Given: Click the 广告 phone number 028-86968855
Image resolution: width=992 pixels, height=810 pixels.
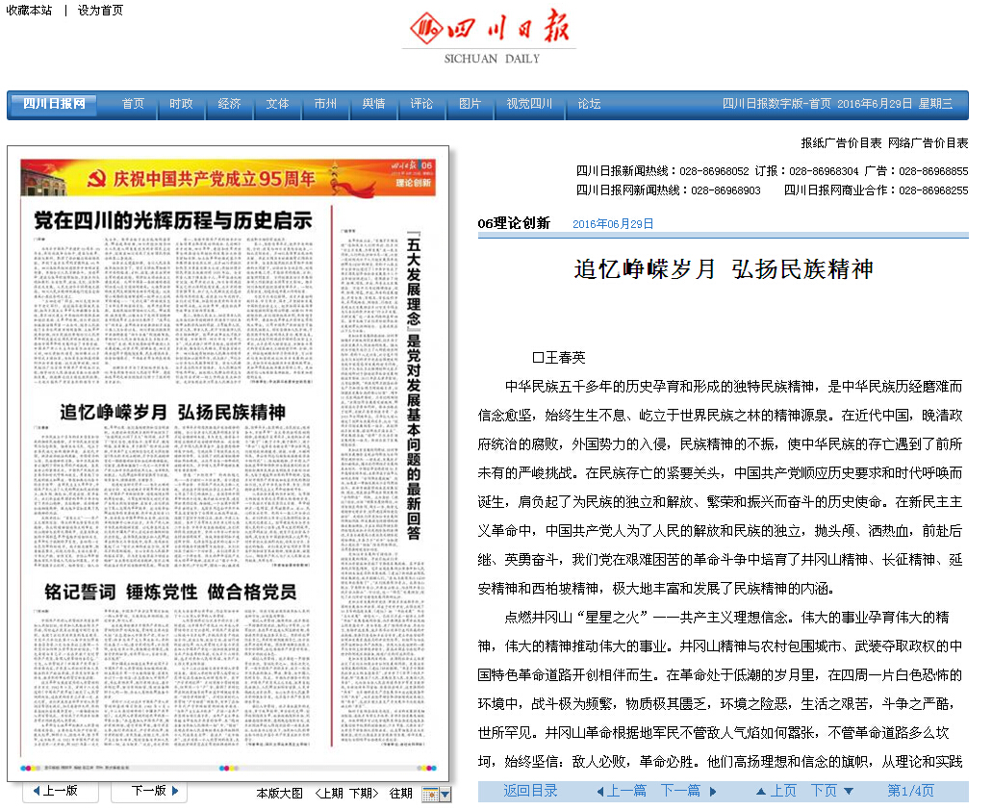Looking at the screenshot, I should point(934,170).
